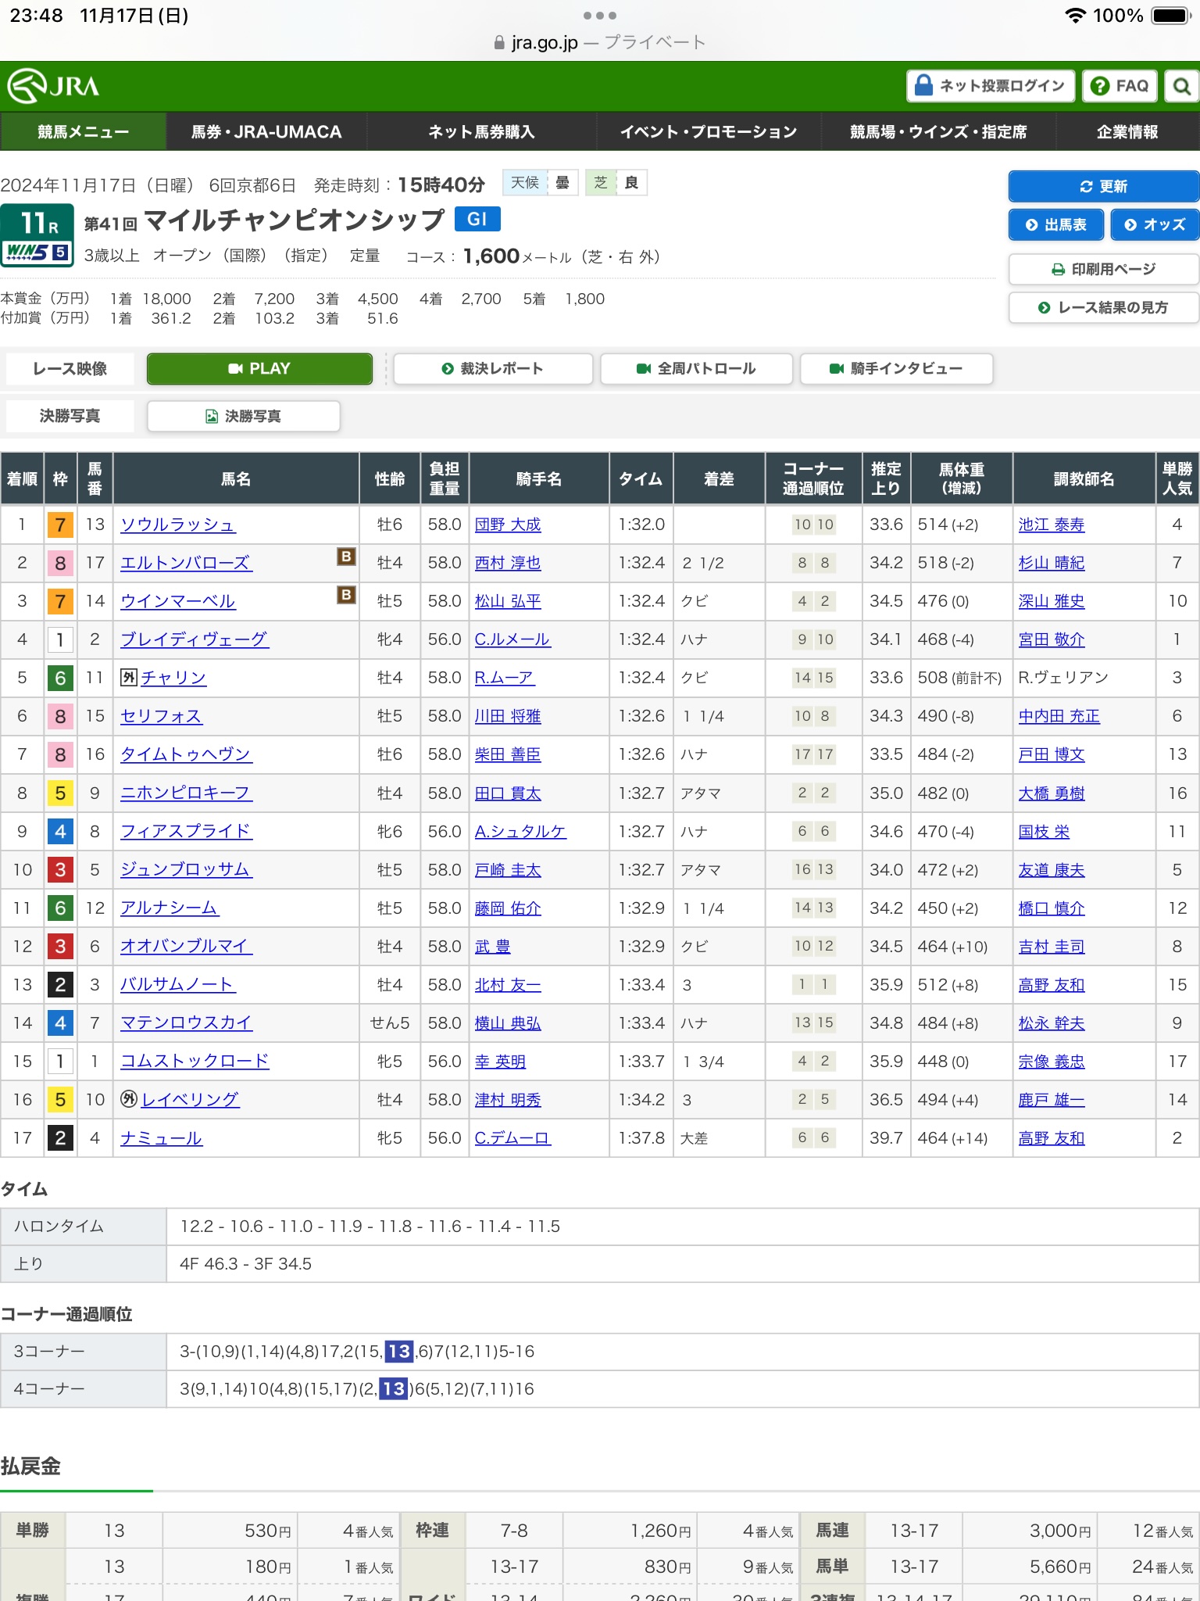Click the circled 外 mark beside レイベリング
1200x1601 pixels.
coord(129,1099)
